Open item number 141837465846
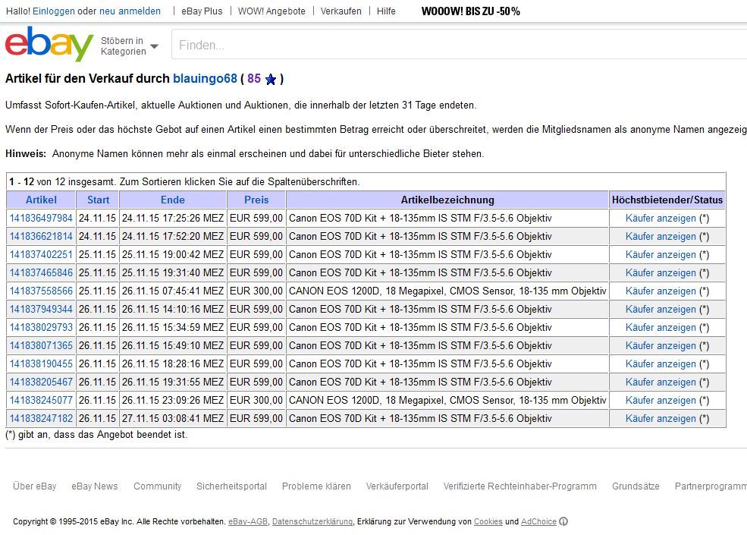This screenshot has height=535, width=747. tap(41, 272)
